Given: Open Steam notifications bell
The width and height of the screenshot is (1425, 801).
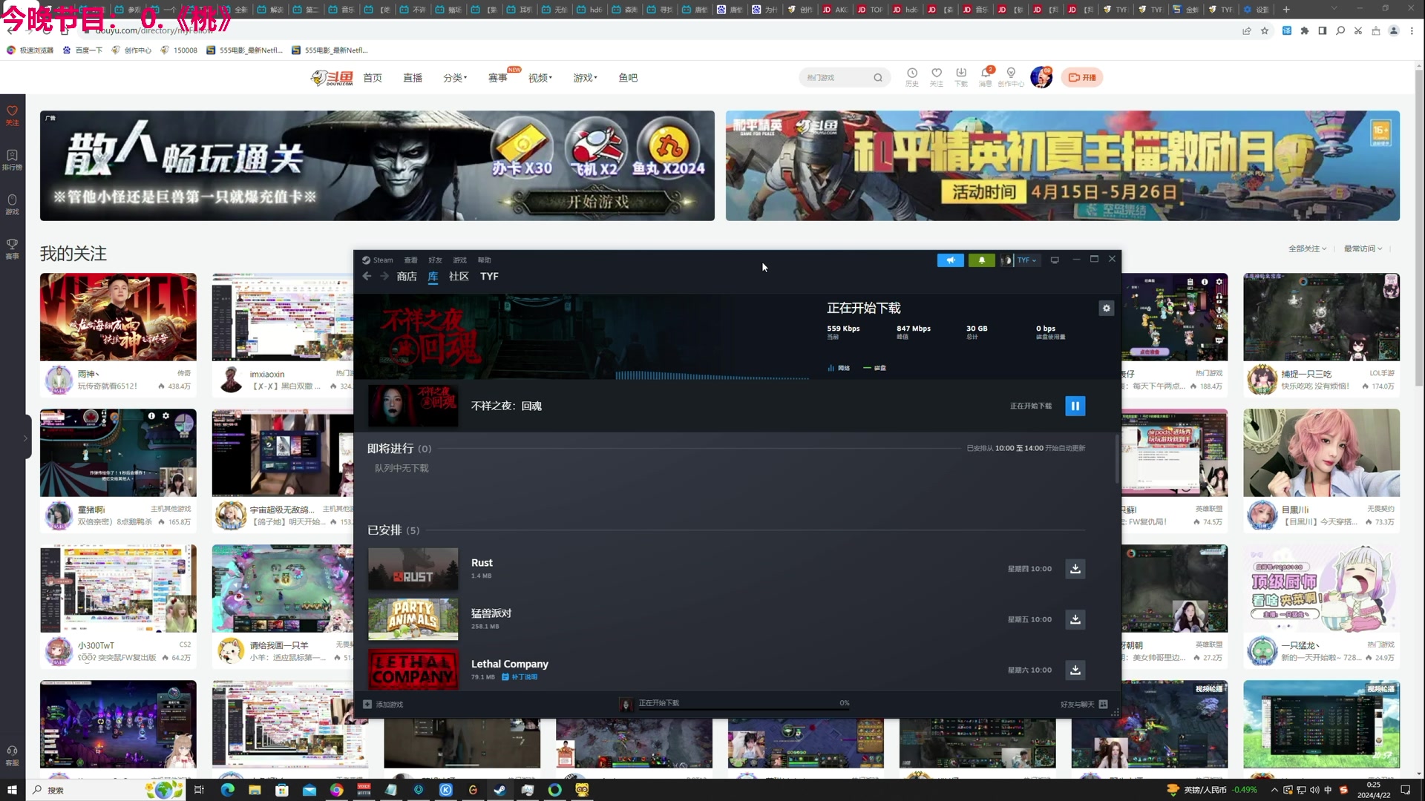Looking at the screenshot, I should click(x=981, y=260).
